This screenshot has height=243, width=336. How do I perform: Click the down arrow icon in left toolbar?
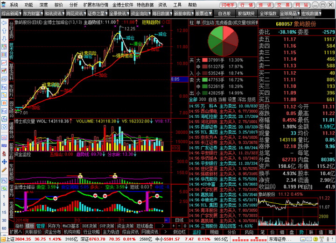pos(4,39)
